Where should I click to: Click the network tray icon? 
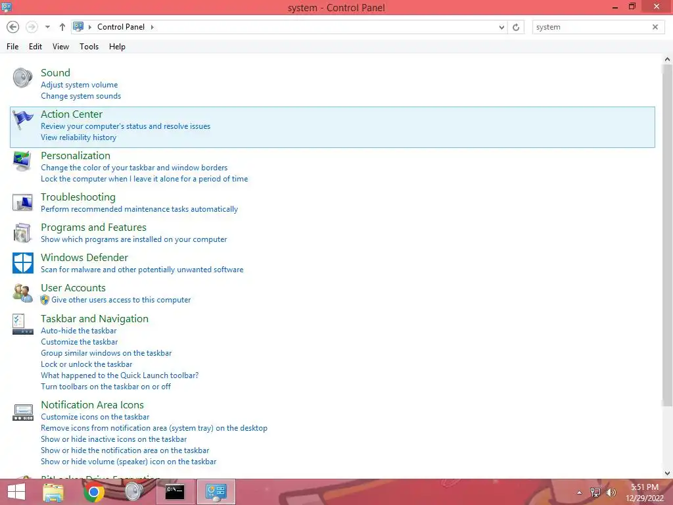tap(595, 493)
